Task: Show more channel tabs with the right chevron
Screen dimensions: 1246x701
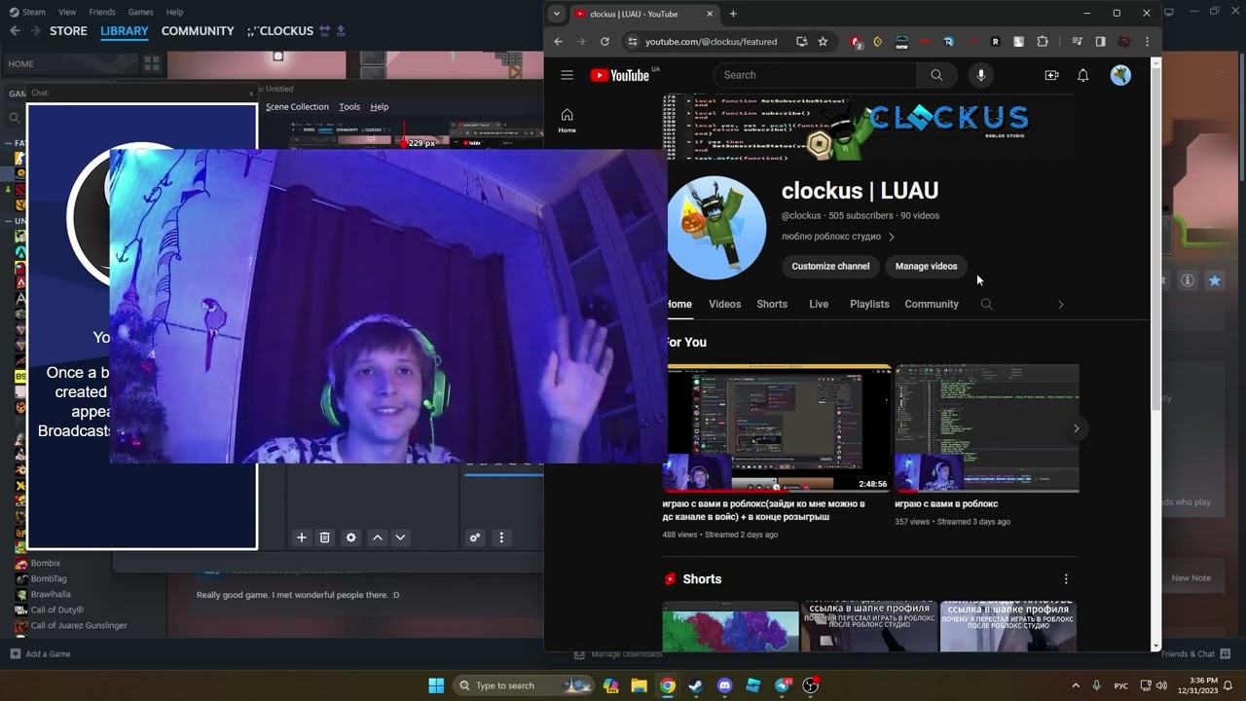Action: (1060, 304)
